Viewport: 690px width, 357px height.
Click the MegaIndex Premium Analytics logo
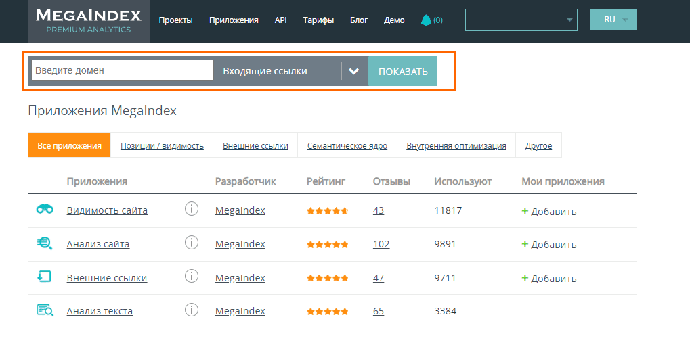coord(89,21)
